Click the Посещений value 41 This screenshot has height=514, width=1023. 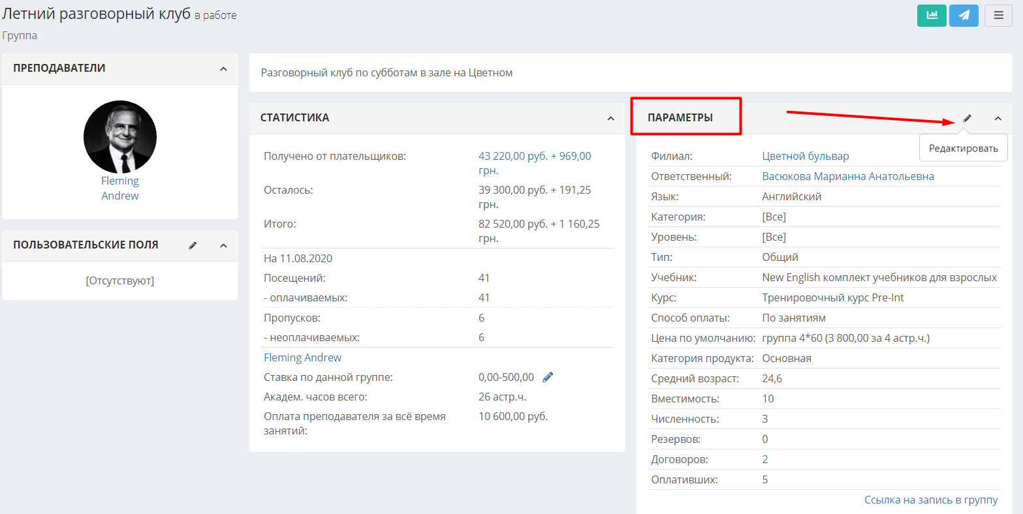484,278
